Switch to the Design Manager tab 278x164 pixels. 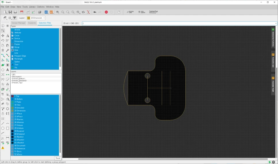18,23
